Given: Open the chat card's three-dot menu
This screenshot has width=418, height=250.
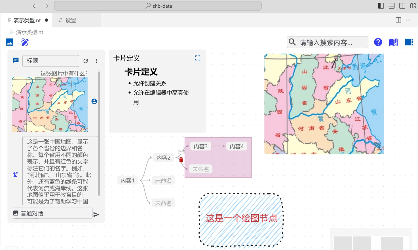Looking at the screenshot, I should click(x=96, y=61).
